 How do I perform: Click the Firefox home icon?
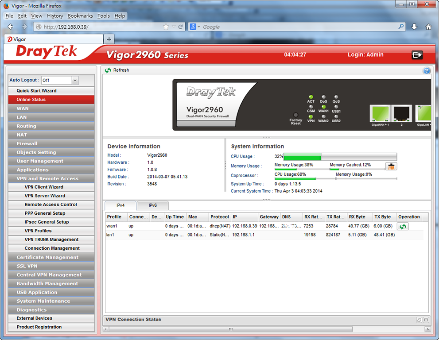(428, 27)
